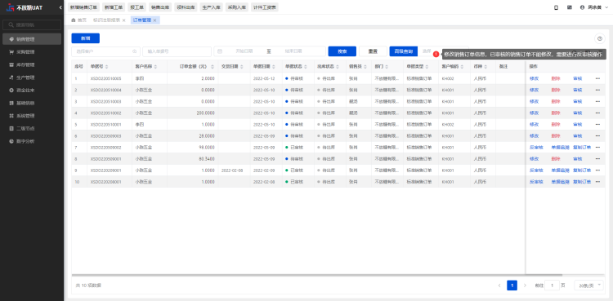Click the 新增销售订单 shortcut
Screen dimensions: 613x301
[x=83, y=7]
